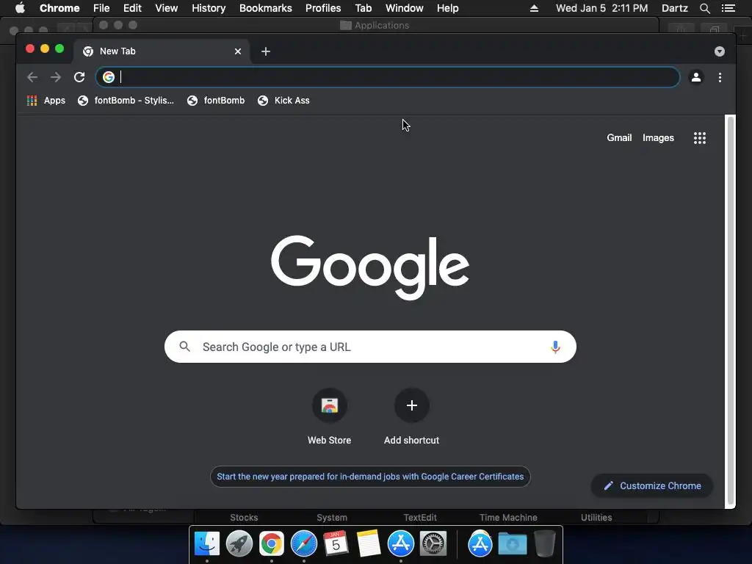Select TextEdit in Applications Finder window
This screenshot has width=752, height=564.
click(419, 518)
